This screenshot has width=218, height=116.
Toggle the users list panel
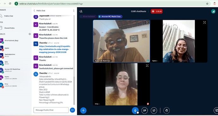click(x=81, y=11)
